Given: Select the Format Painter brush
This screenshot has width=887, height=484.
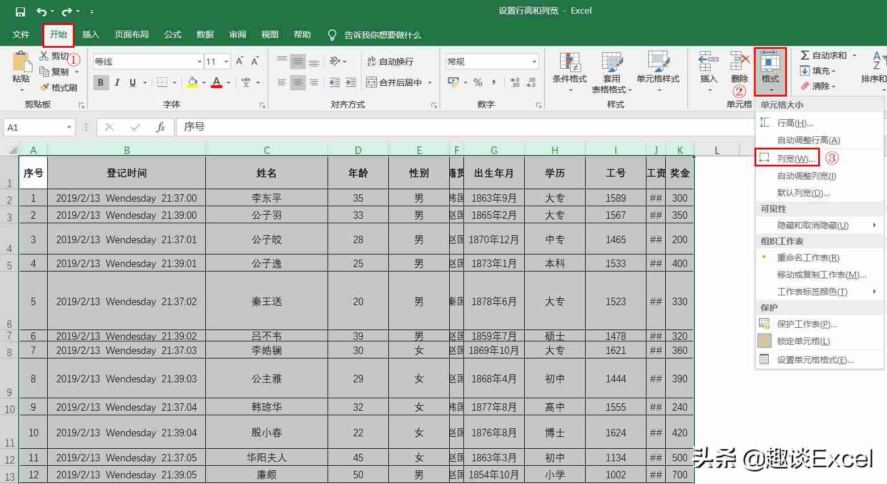Looking at the screenshot, I should pos(44,87).
